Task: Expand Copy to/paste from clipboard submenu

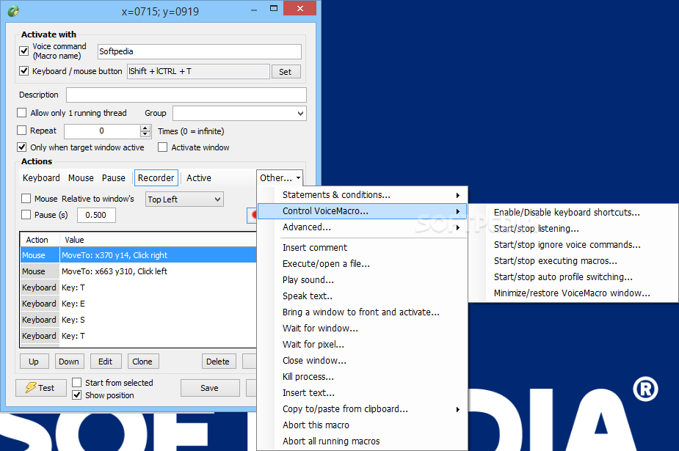Action: tap(363, 409)
